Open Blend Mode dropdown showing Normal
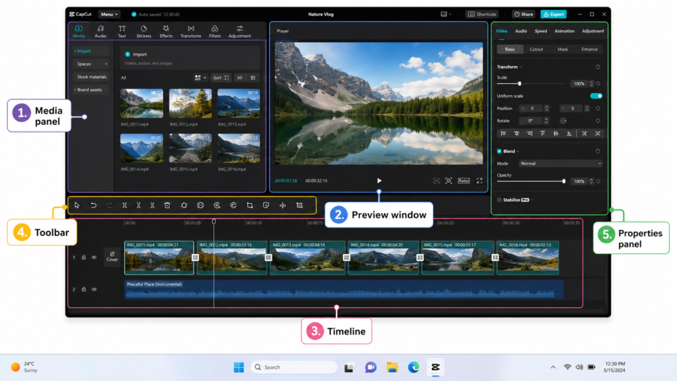 click(x=561, y=164)
